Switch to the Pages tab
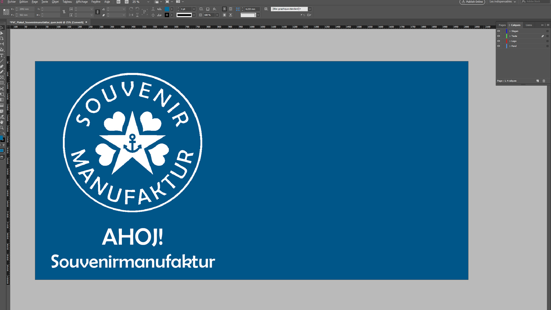Screen dimensions: 551x310 (502, 25)
